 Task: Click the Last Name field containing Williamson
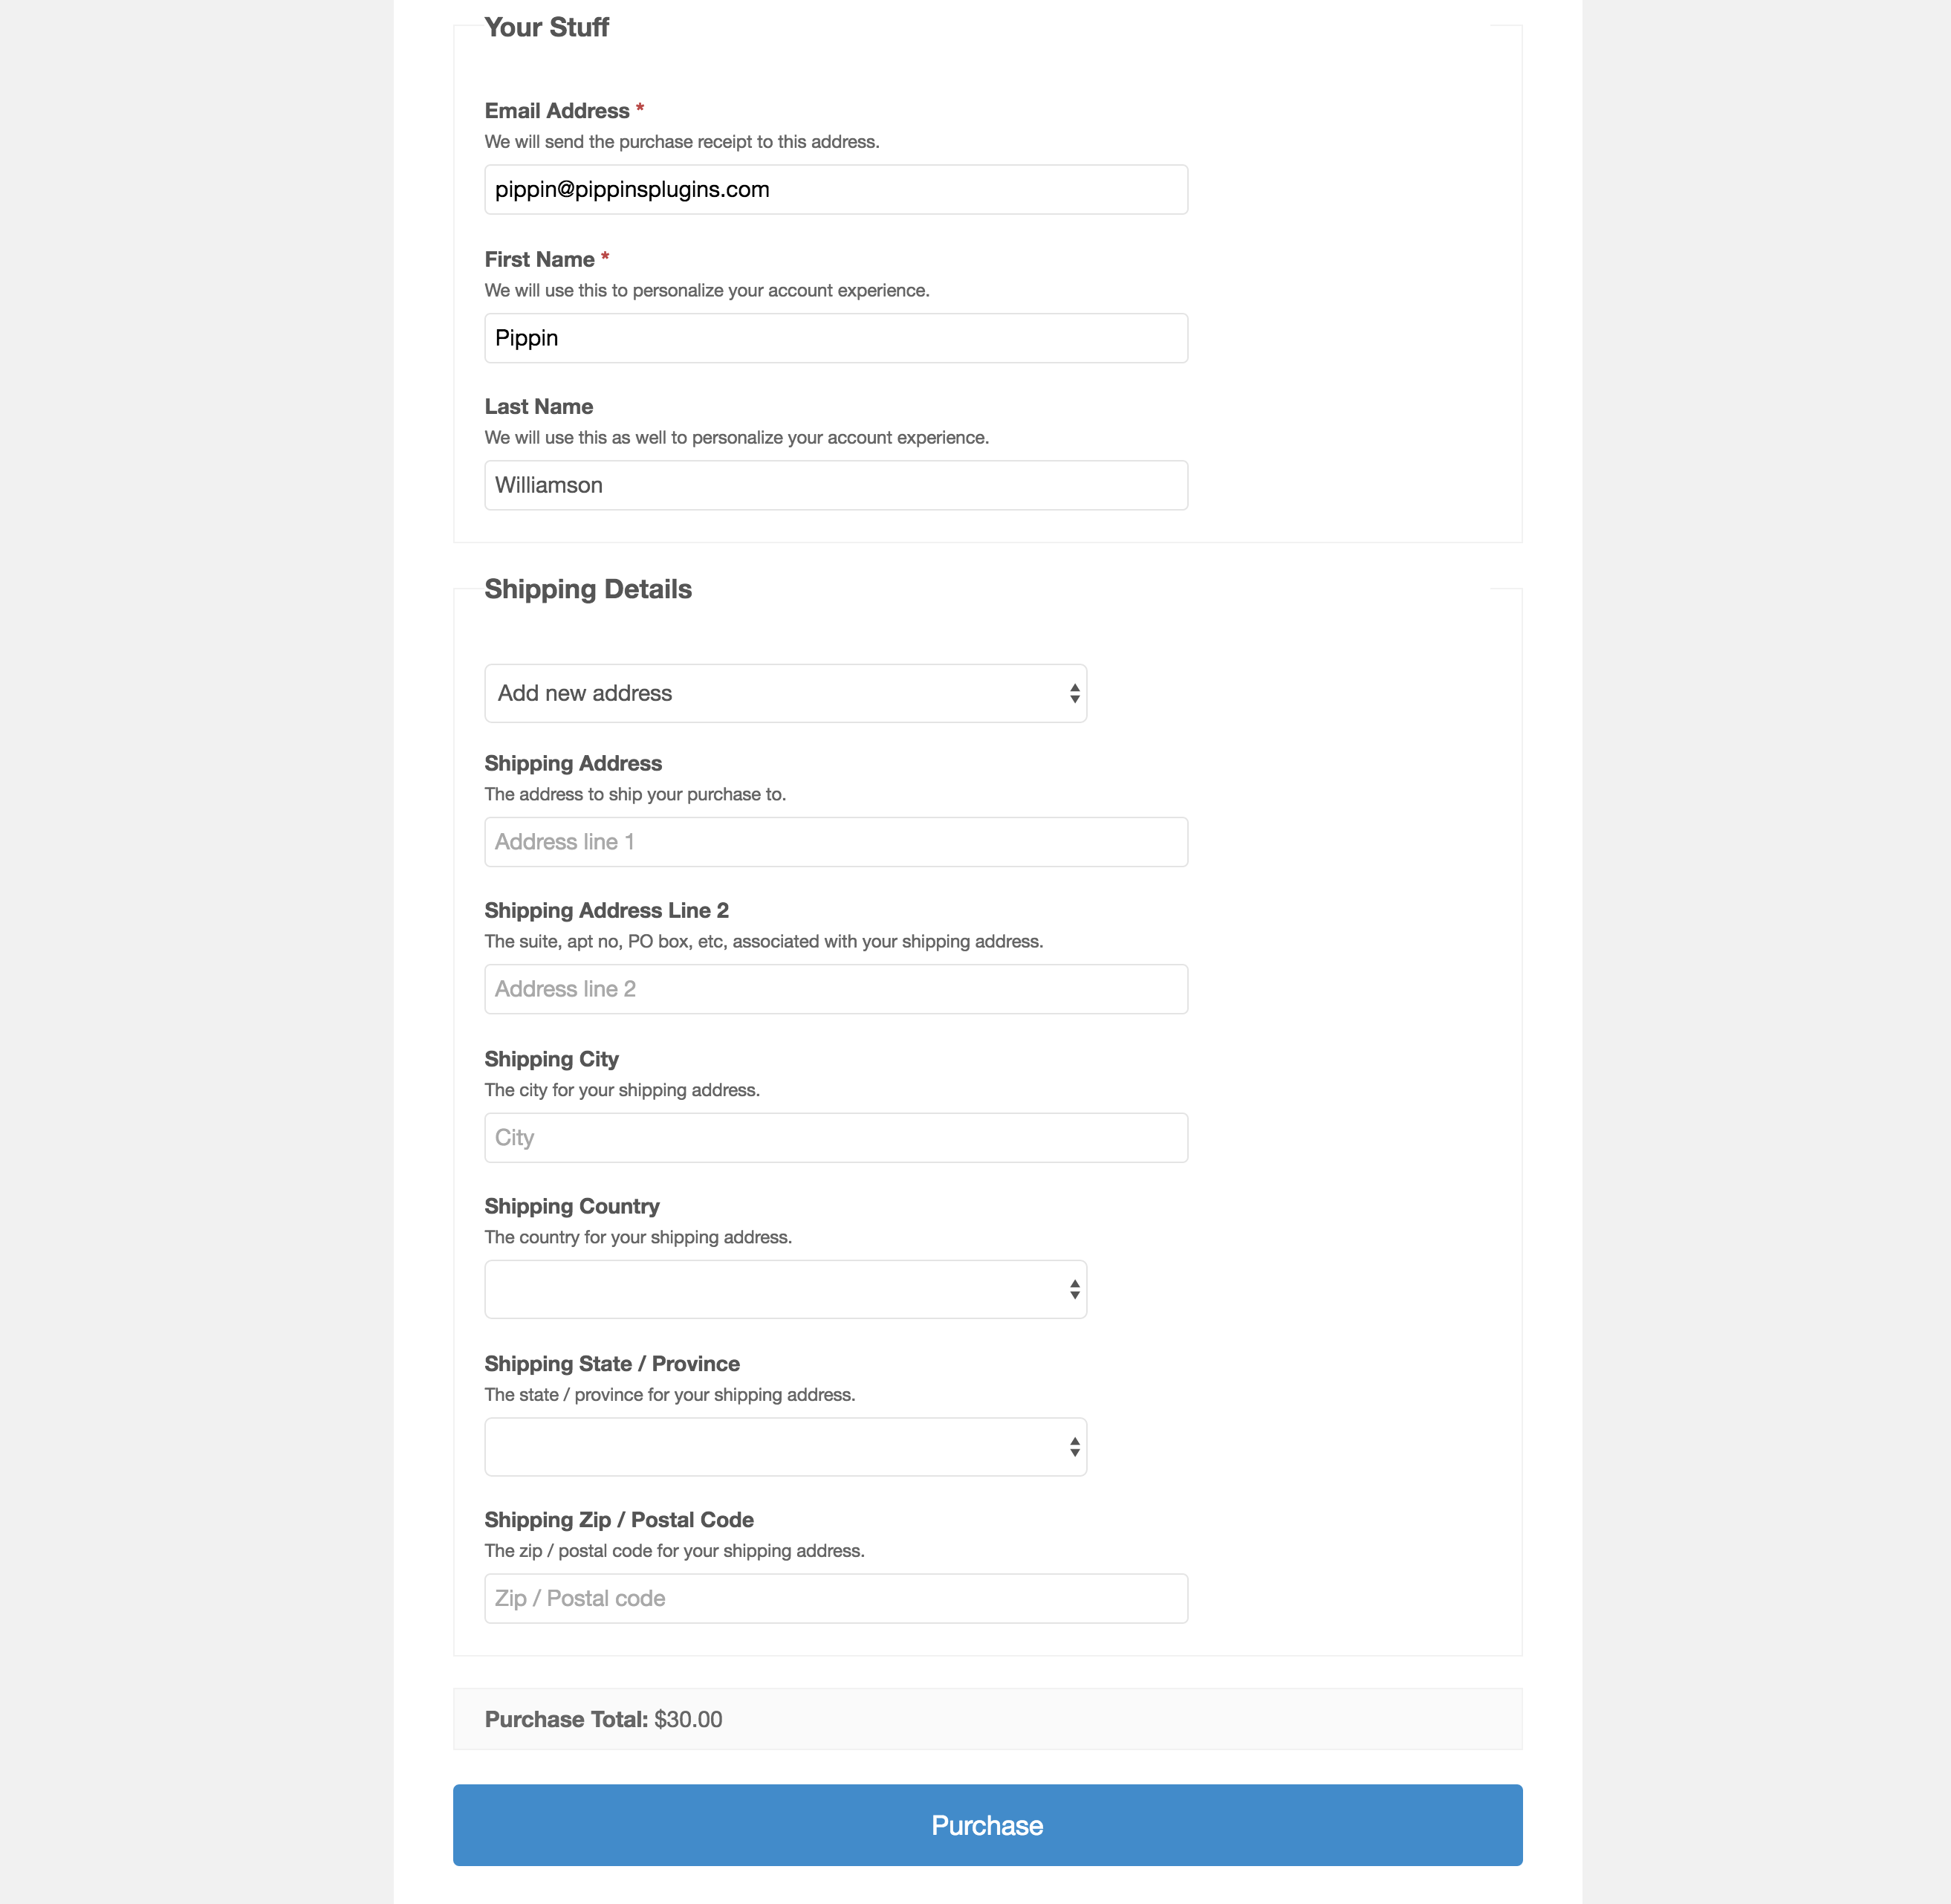pyautogui.click(x=836, y=485)
